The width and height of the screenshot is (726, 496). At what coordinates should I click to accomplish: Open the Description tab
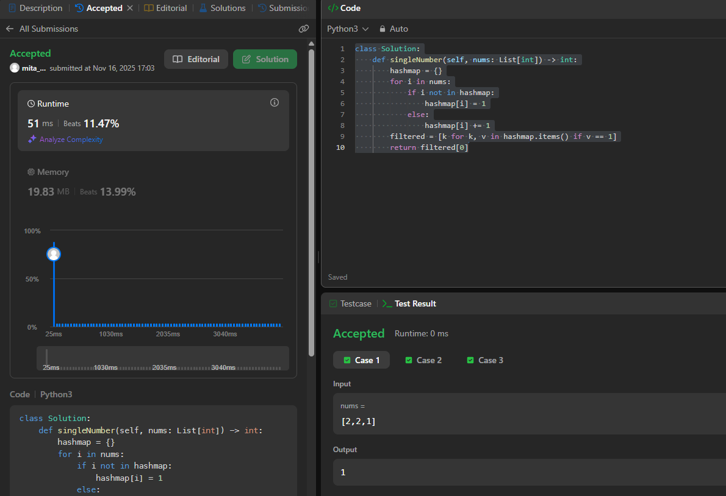click(35, 8)
